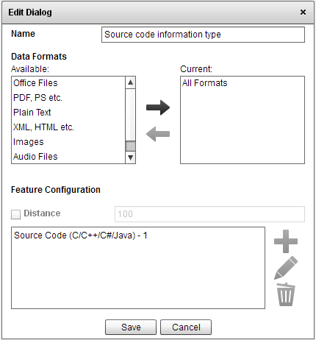This screenshot has width=316, height=340.
Task: Click the Cancel button
Action: coord(186,327)
